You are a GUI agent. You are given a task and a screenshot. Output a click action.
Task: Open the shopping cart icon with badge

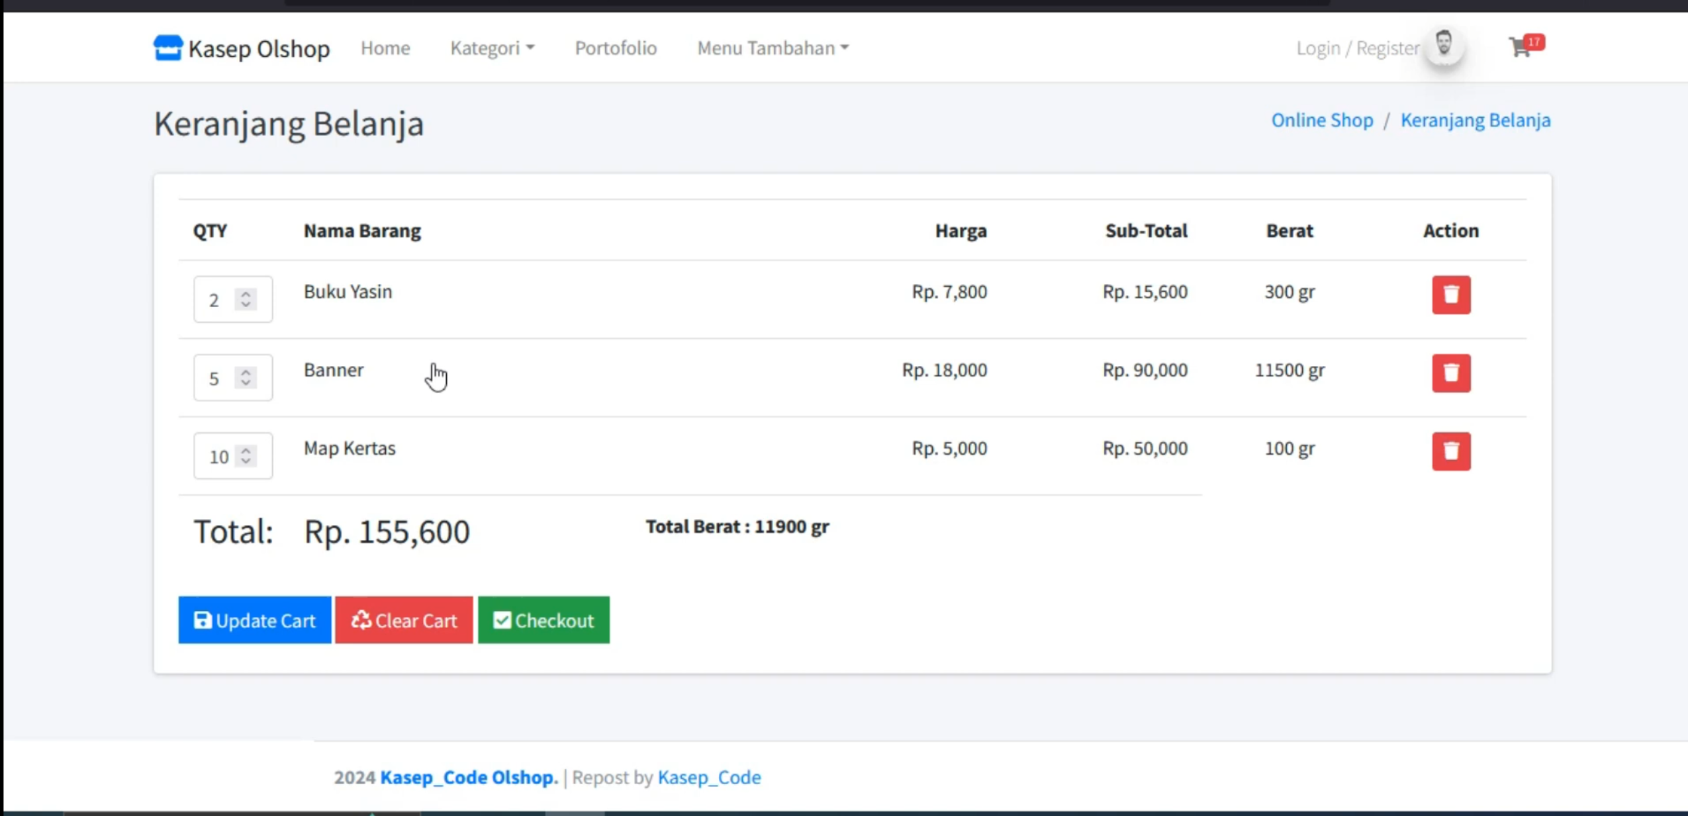pyautogui.click(x=1525, y=46)
